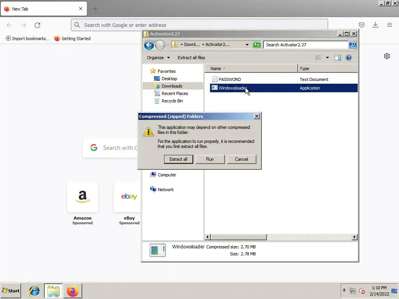
Task: Click network status tray icon
Action: point(352,290)
